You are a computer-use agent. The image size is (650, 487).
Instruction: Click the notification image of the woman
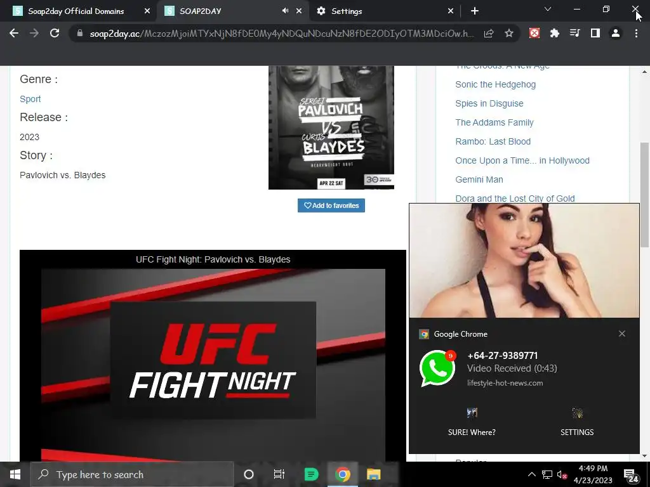pos(524,261)
